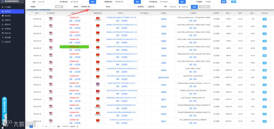Screen dimensions: 274x129
Task: Open blue detail button for FOSHAN QY LIGHTING row
Action: point(265,121)
